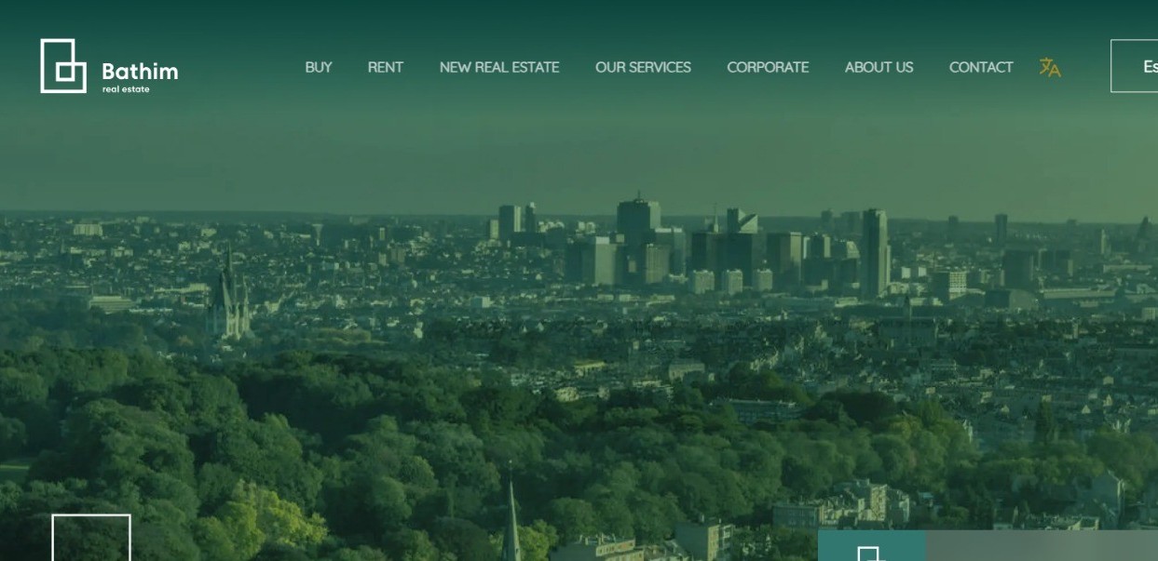Open the RENT menu item
Viewport: 1158px width, 561px height.
click(386, 67)
